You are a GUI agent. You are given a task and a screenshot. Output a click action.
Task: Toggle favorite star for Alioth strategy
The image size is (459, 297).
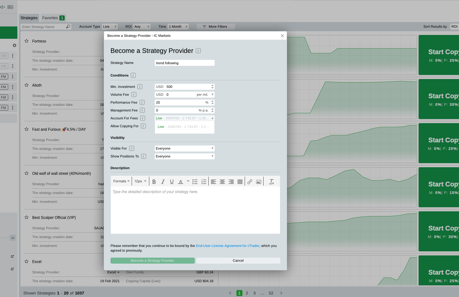[x=27, y=85]
